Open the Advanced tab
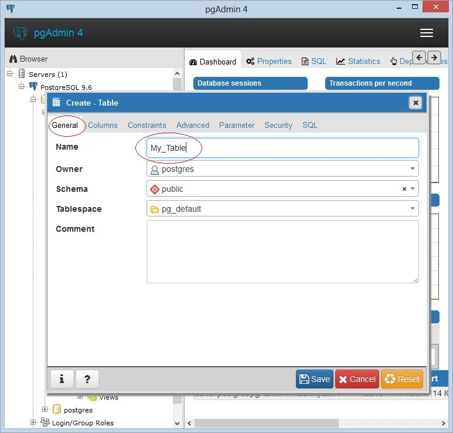This screenshot has width=453, height=433. coord(193,125)
